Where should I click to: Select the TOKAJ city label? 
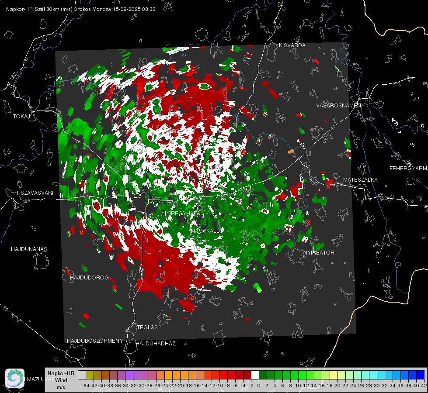click(21, 117)
